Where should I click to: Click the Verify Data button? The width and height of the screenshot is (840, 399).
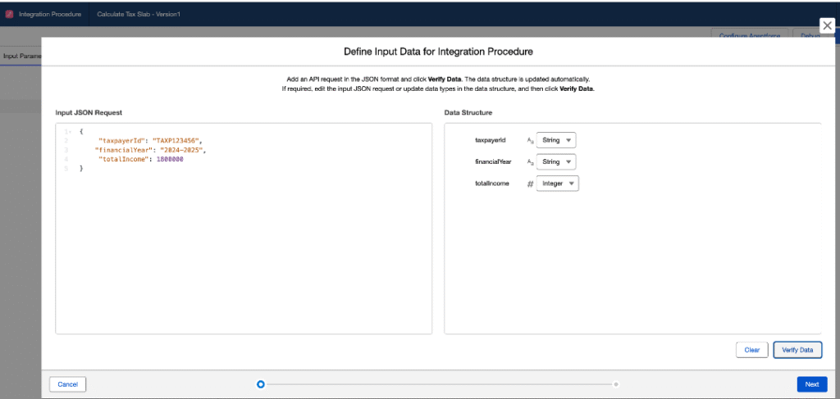tap(797, 350)
